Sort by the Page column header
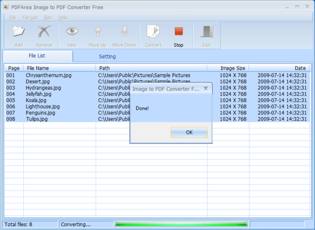315x230 pixels. click(14, 68)
